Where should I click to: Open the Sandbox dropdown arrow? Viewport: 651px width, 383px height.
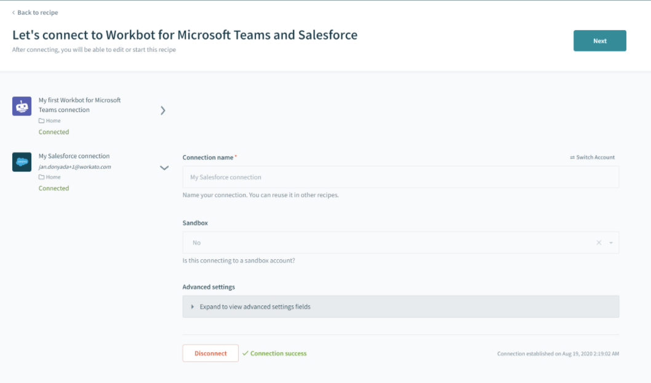pos(611,243)
